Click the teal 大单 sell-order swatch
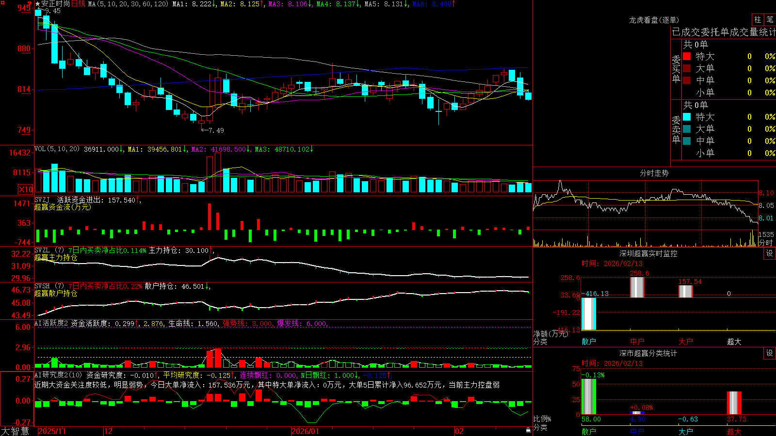Viewport: 776px width, 436px height. coord(687,129)
